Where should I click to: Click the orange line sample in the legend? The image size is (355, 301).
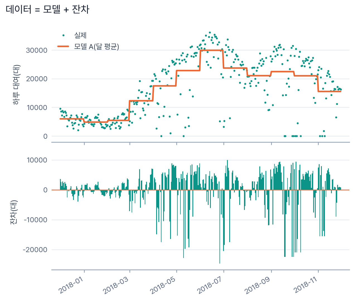click(63, 46)
